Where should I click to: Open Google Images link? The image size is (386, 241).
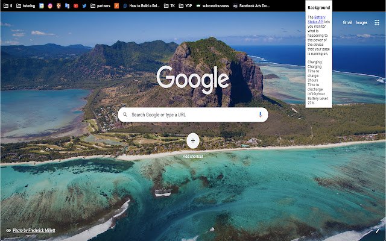point(362,23)
